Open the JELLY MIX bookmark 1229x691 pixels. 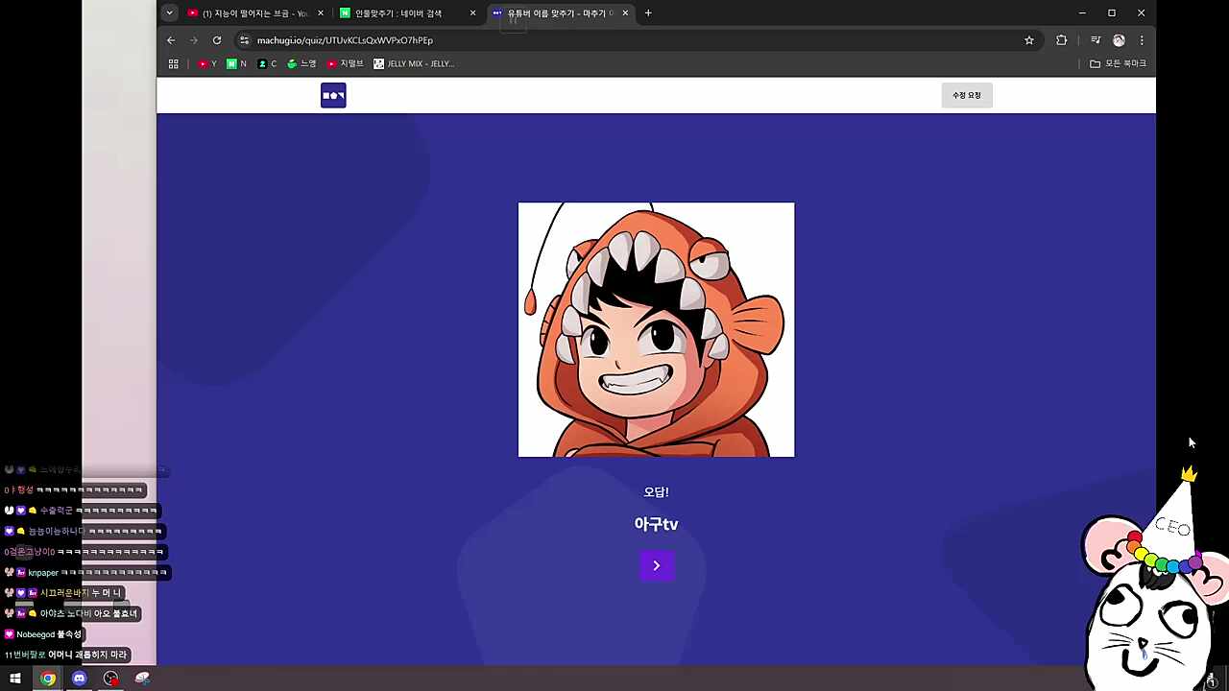(x=414, y=64)
